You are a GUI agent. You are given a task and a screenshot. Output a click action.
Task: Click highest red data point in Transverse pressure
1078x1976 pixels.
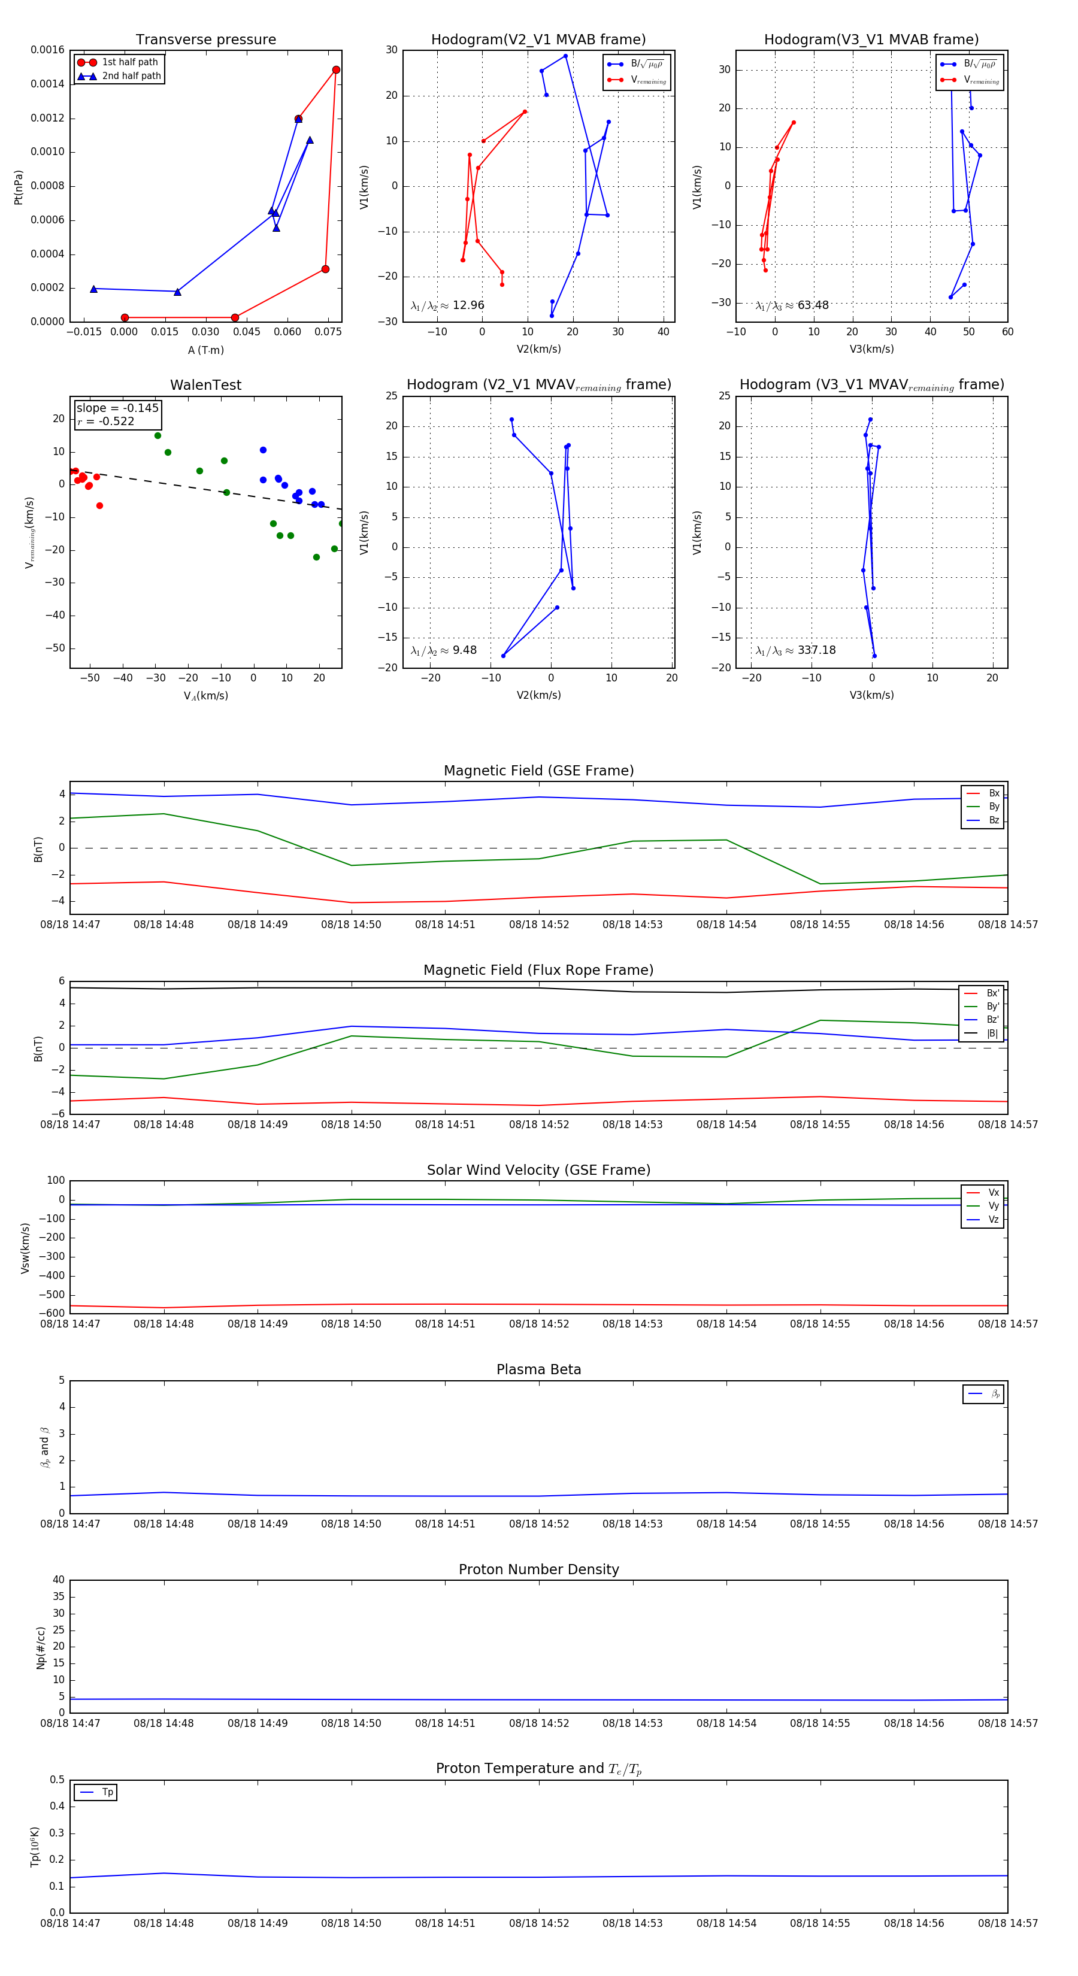pyautogui.click(x=336, y=70)
